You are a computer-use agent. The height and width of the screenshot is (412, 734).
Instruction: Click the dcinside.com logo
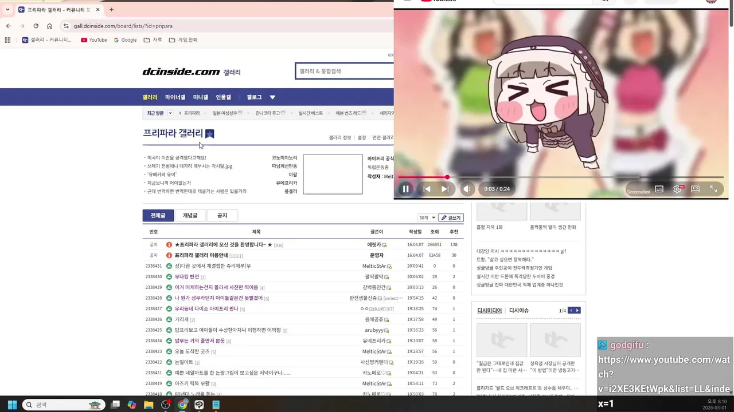181,72
